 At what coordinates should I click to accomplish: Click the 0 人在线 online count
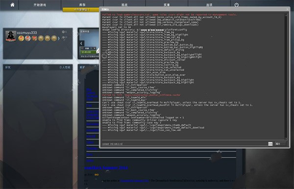65,67
